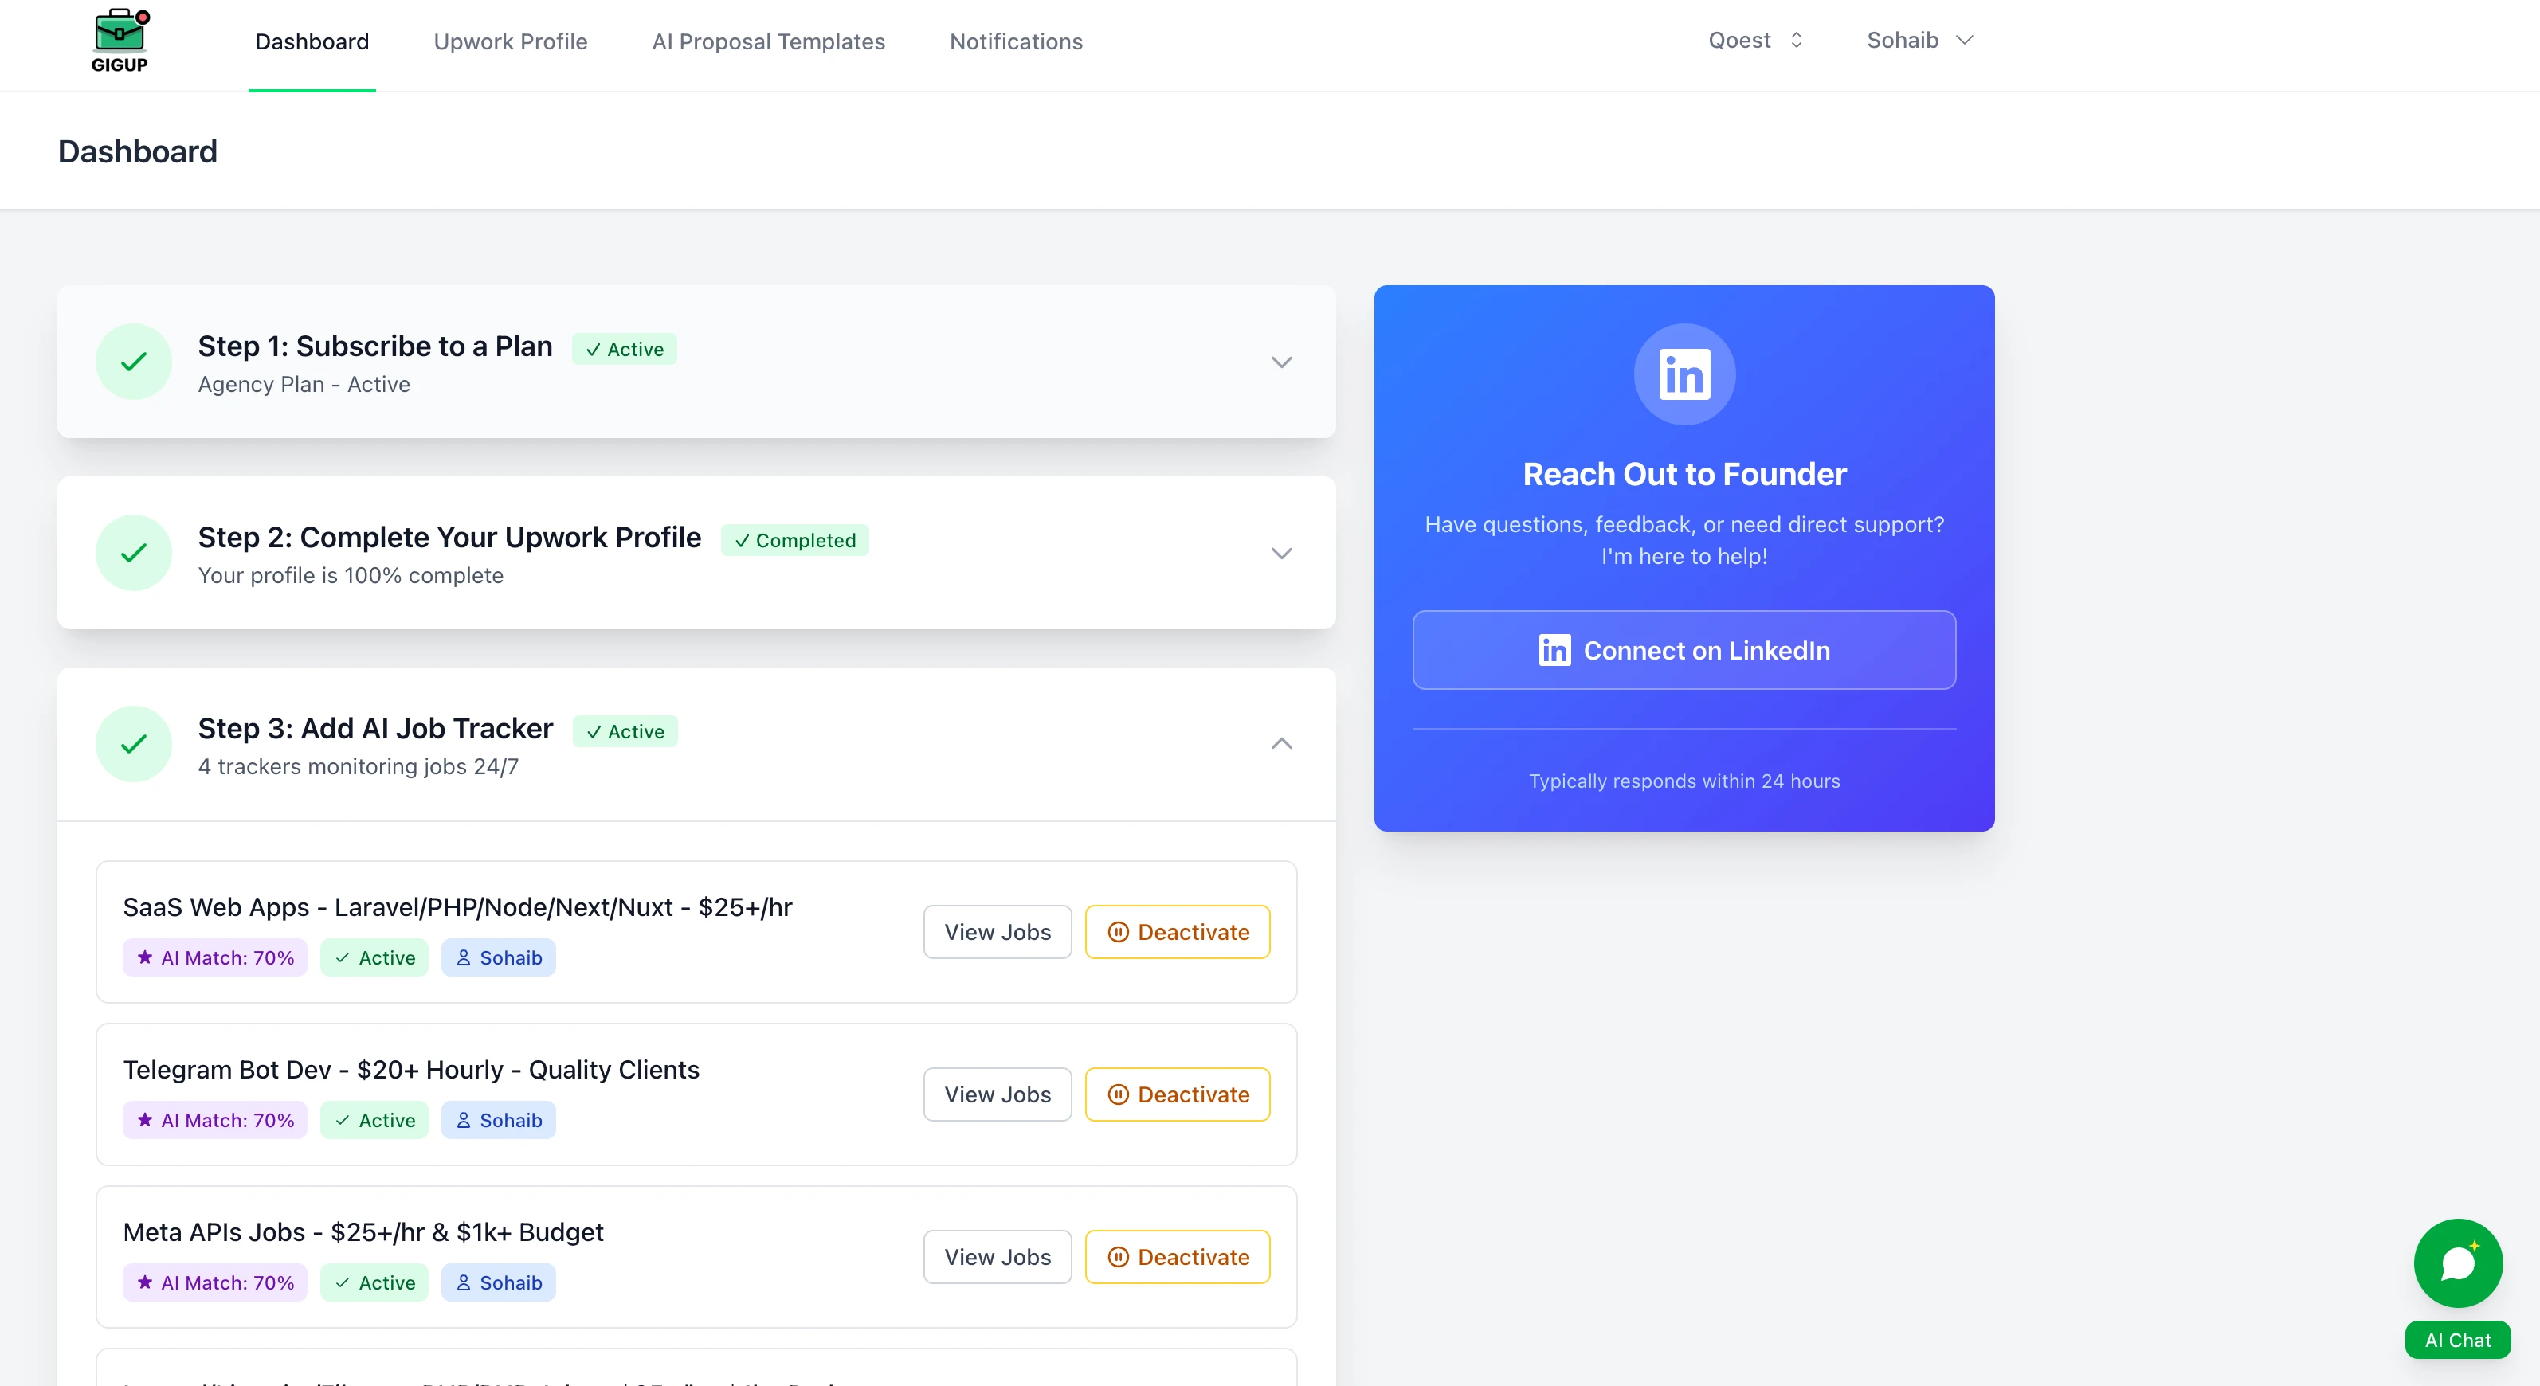View jobs for Meta APIs tracker
Screen dimensions: 2540x1386
click(997, 1257)
